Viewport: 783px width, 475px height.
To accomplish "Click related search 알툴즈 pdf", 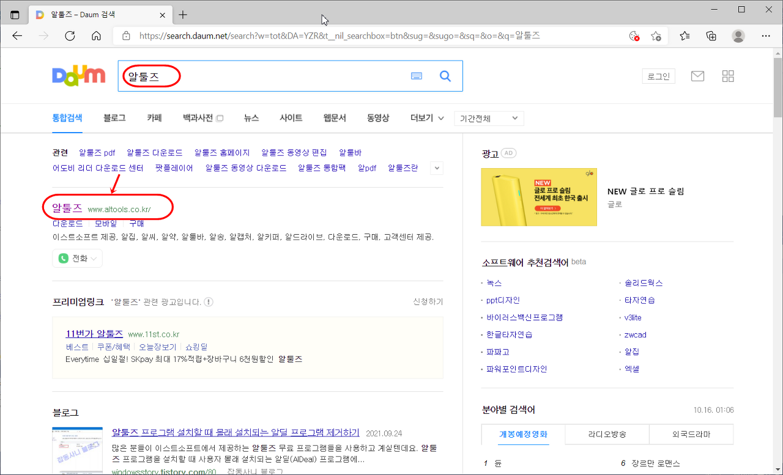I will click(x=97, y=152).
